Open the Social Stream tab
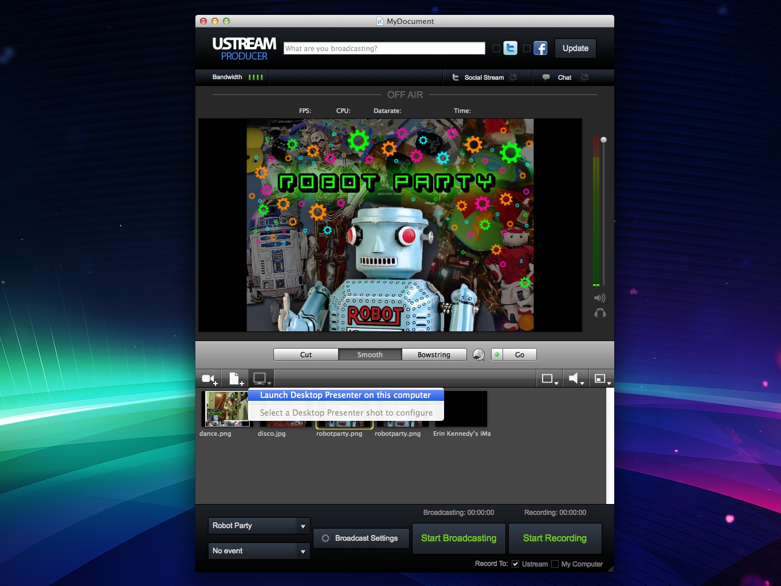Viewport: 781px width, 586px height. click(x=484, y=77)
